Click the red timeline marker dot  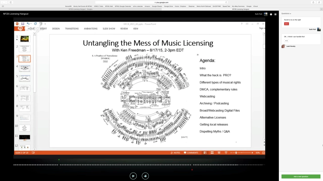pos(192,170)
